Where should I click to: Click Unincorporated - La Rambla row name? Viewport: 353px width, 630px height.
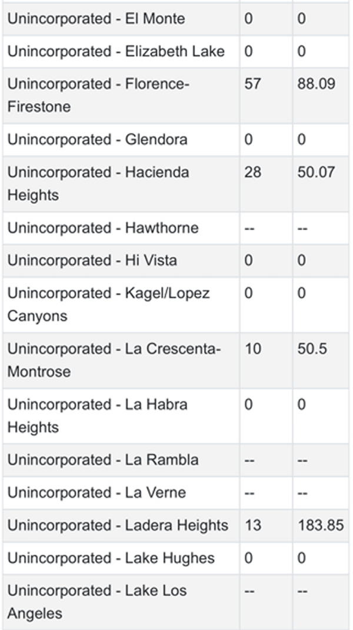coord(103,460)
